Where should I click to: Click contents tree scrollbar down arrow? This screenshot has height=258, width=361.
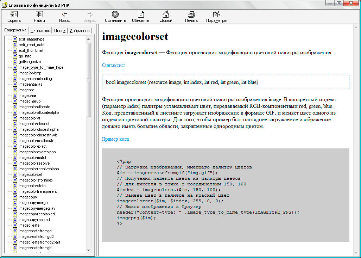tap(88, 250)
